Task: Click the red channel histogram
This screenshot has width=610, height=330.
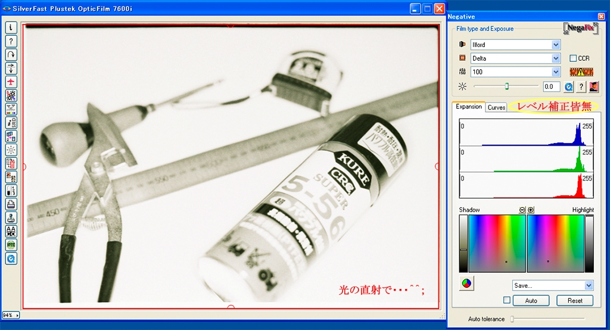Action: click(x=527, y=185)
